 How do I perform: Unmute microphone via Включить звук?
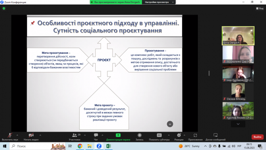click(10, 137)
